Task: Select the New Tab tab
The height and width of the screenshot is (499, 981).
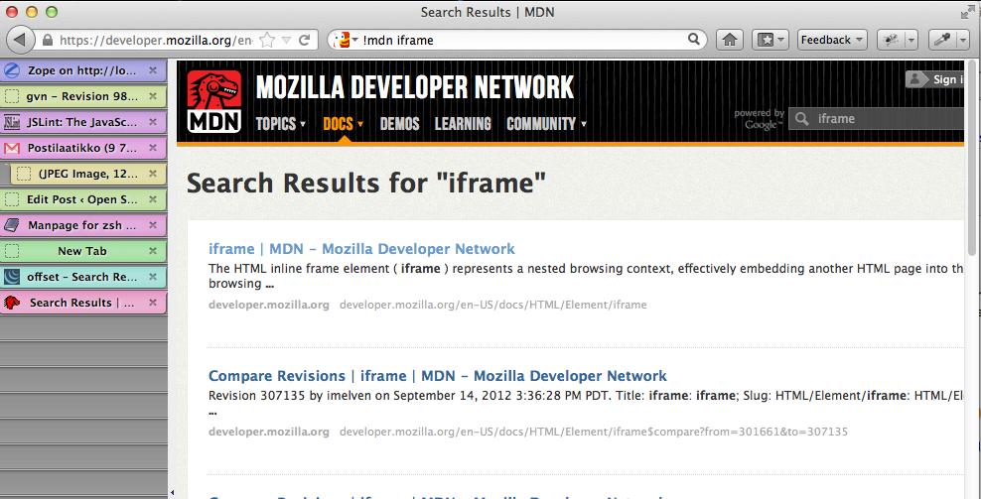Action: [x=83, y=251]
